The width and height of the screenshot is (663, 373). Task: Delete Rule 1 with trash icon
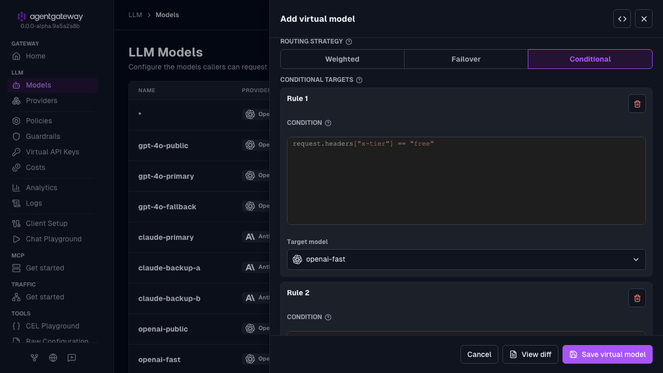(x=637, y=104)
